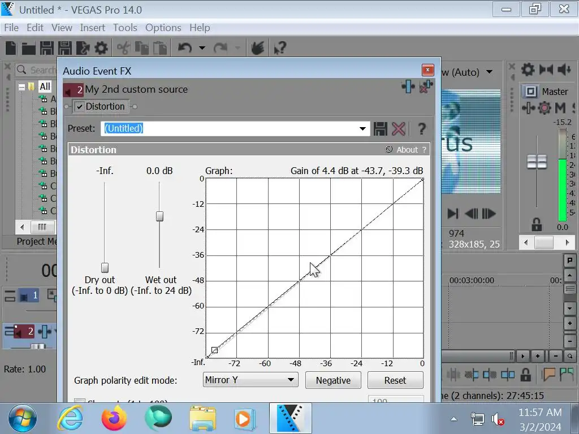The image size is (579, 434).
Task: Open Master FX plug-in icon
Action: tap(529, 108)
